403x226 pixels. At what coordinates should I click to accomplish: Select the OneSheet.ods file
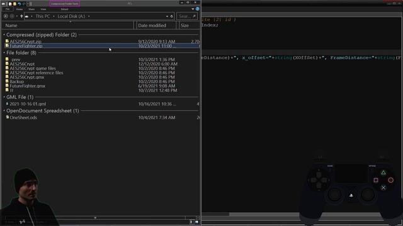[23, 117]
